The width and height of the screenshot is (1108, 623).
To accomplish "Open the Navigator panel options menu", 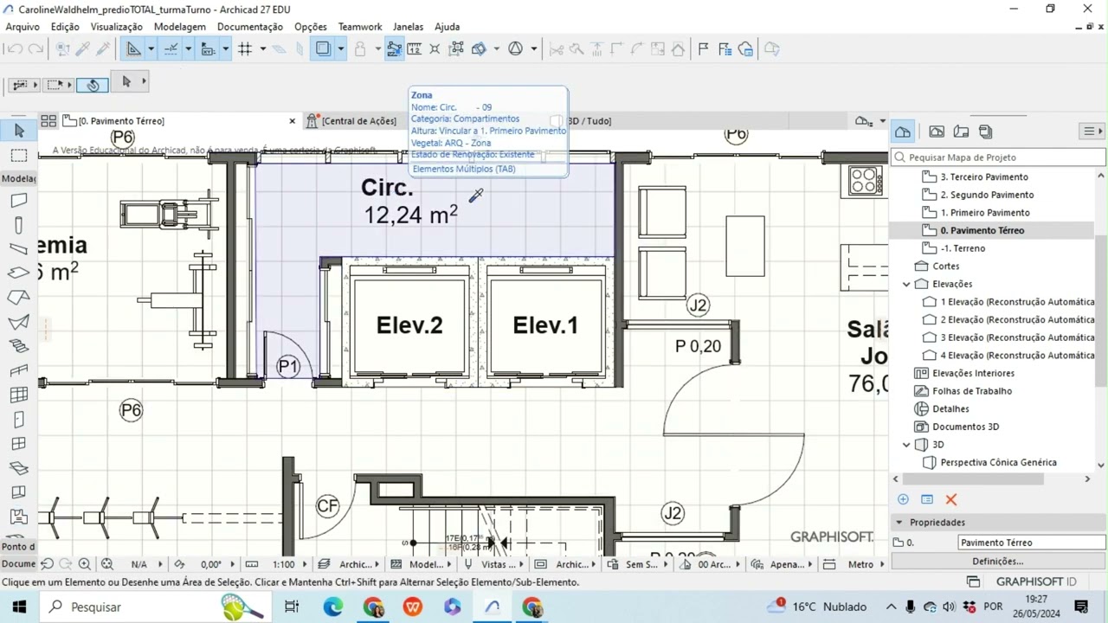I will click(x=1093, y=132).
